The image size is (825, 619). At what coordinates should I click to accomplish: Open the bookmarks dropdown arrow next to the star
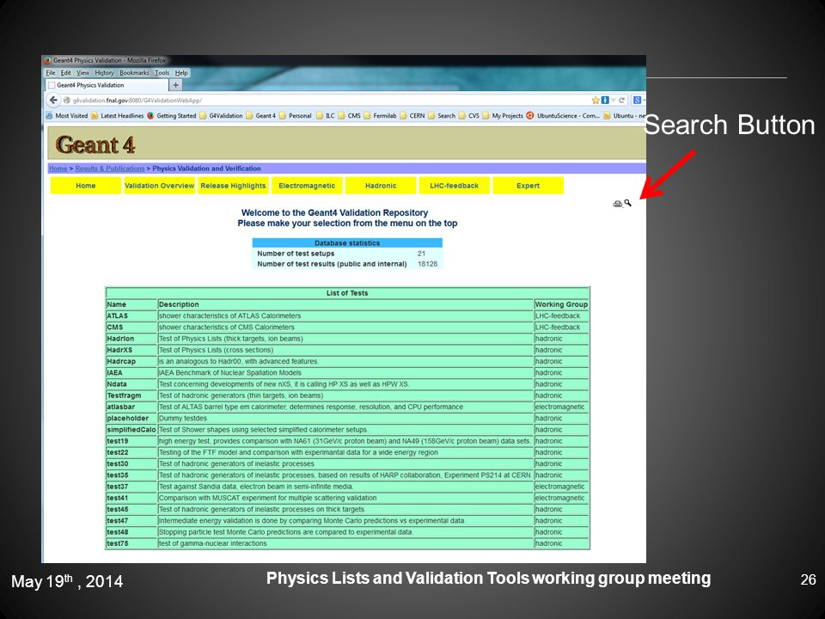(x=614, y=100)
